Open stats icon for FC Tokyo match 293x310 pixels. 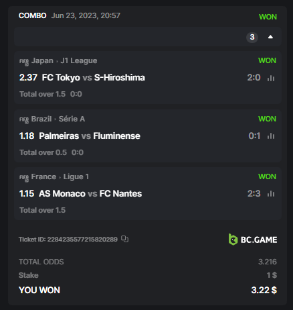tap(271, 78)
